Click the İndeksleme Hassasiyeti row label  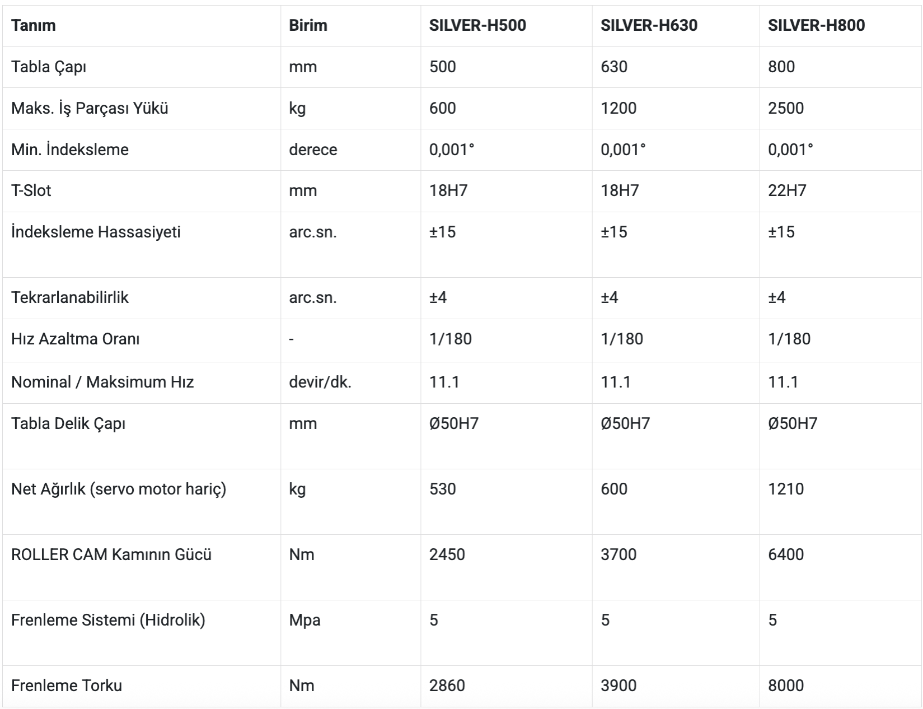pos(96,232)
